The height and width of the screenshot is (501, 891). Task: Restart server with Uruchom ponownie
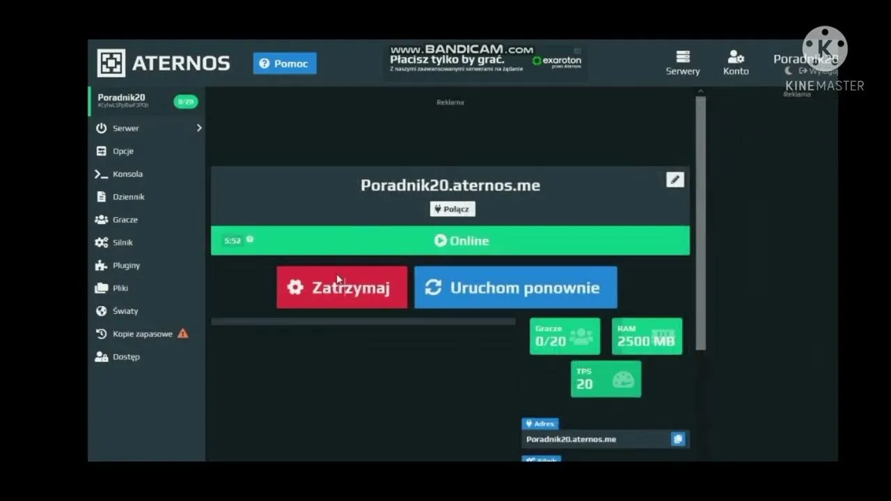516,287
